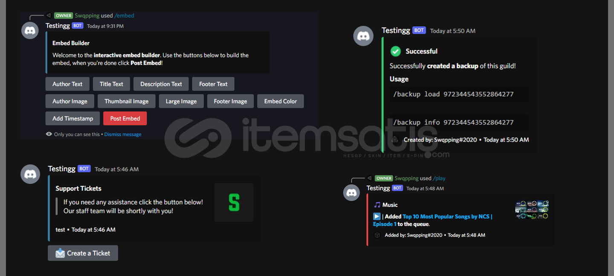Open the NCS playlist thumbnail image
The image size is (614, 276).
[x=532, y=210]
